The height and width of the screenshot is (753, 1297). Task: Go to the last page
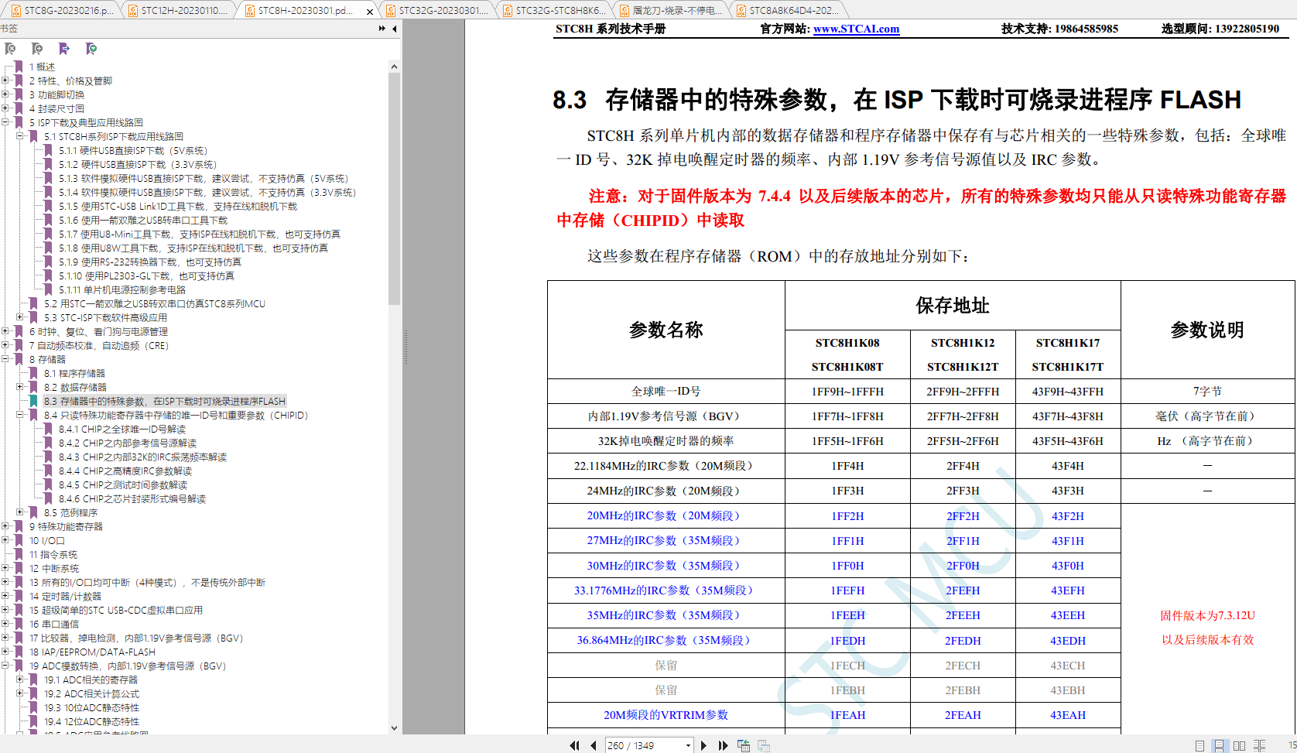point(724,745)
